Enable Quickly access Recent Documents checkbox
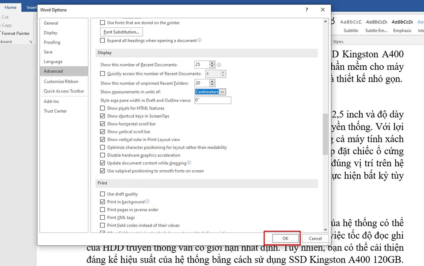Image resolution: width=424 pixels, height=266 pixels. point(102,74)
